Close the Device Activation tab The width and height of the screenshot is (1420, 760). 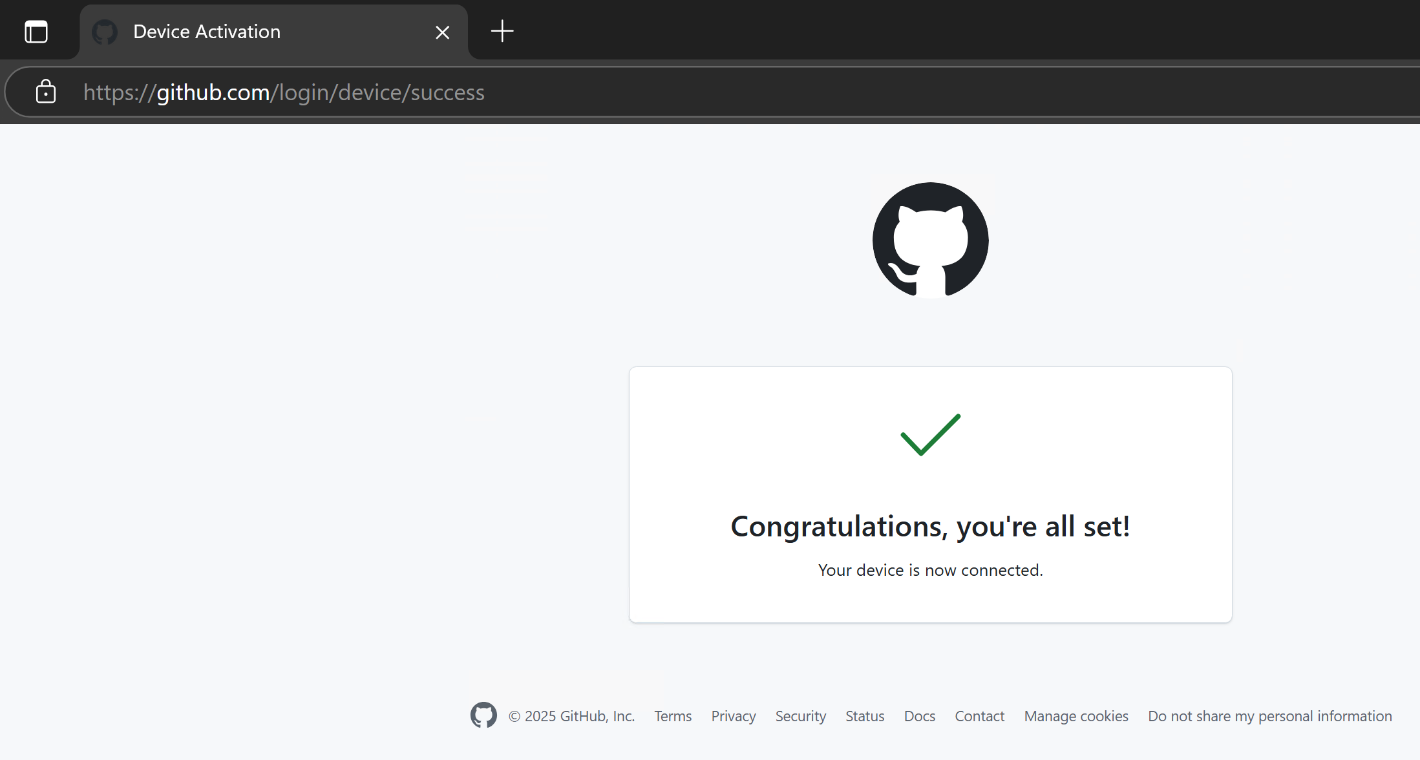[x=442, y=32]
